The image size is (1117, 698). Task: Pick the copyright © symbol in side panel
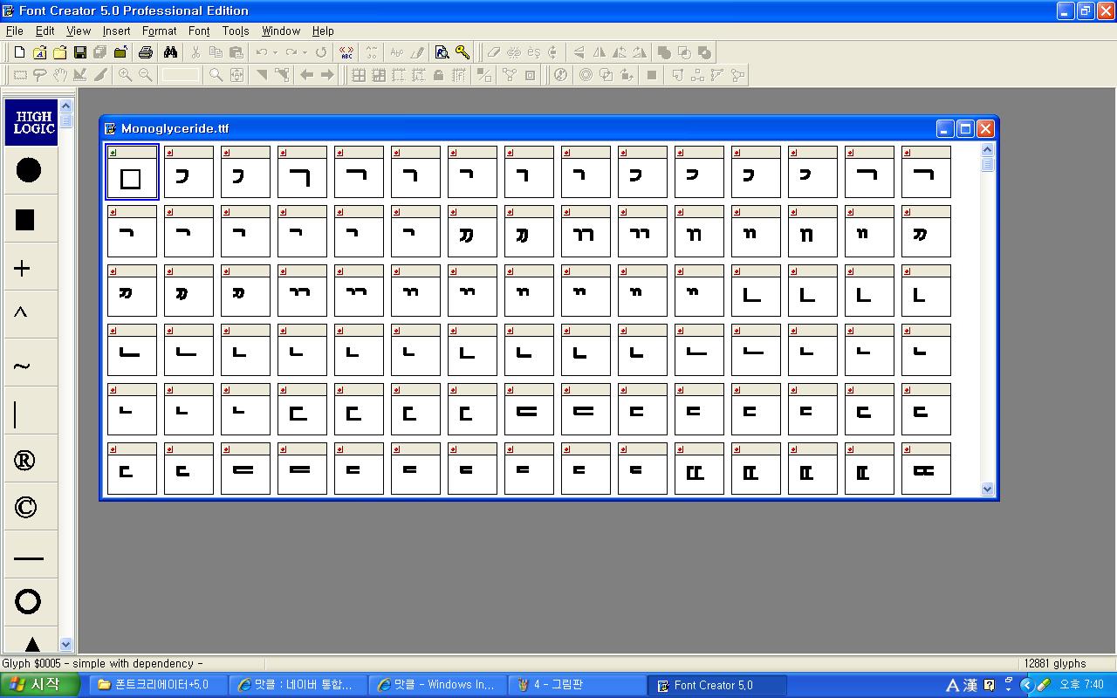coord(26,507)
